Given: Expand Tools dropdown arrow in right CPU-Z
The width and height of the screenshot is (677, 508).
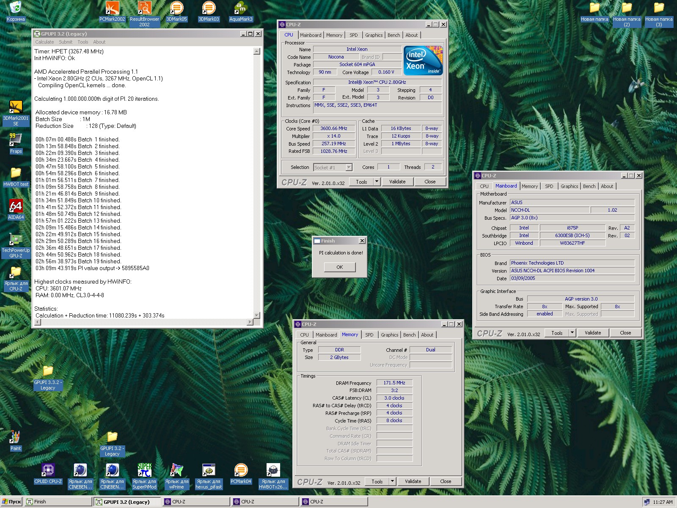Looking at the screenshot, I should [x=572, y=333].
